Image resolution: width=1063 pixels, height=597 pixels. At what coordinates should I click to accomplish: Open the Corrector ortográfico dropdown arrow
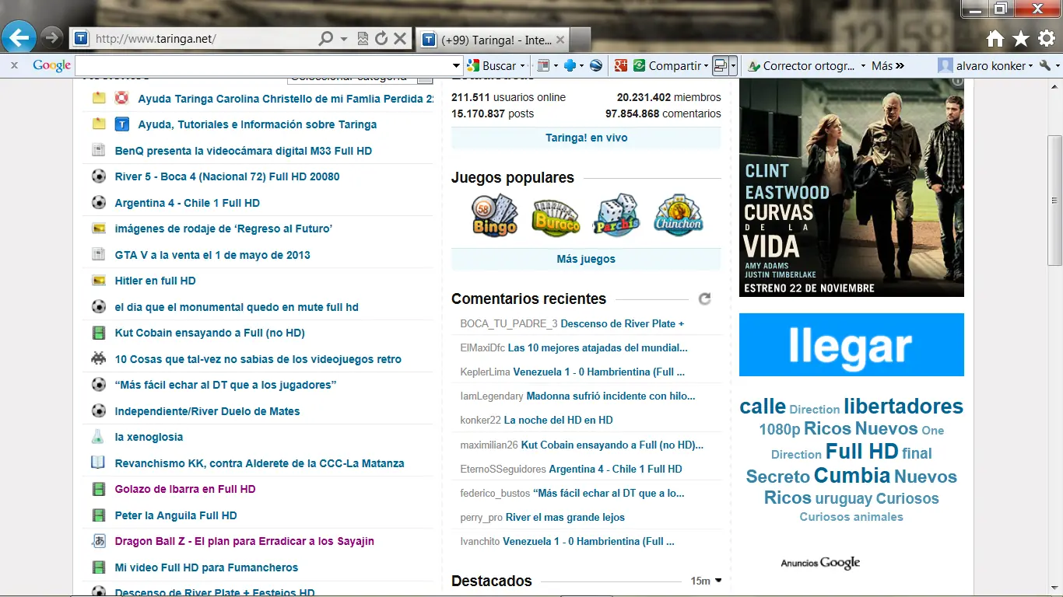click(863, 66)
